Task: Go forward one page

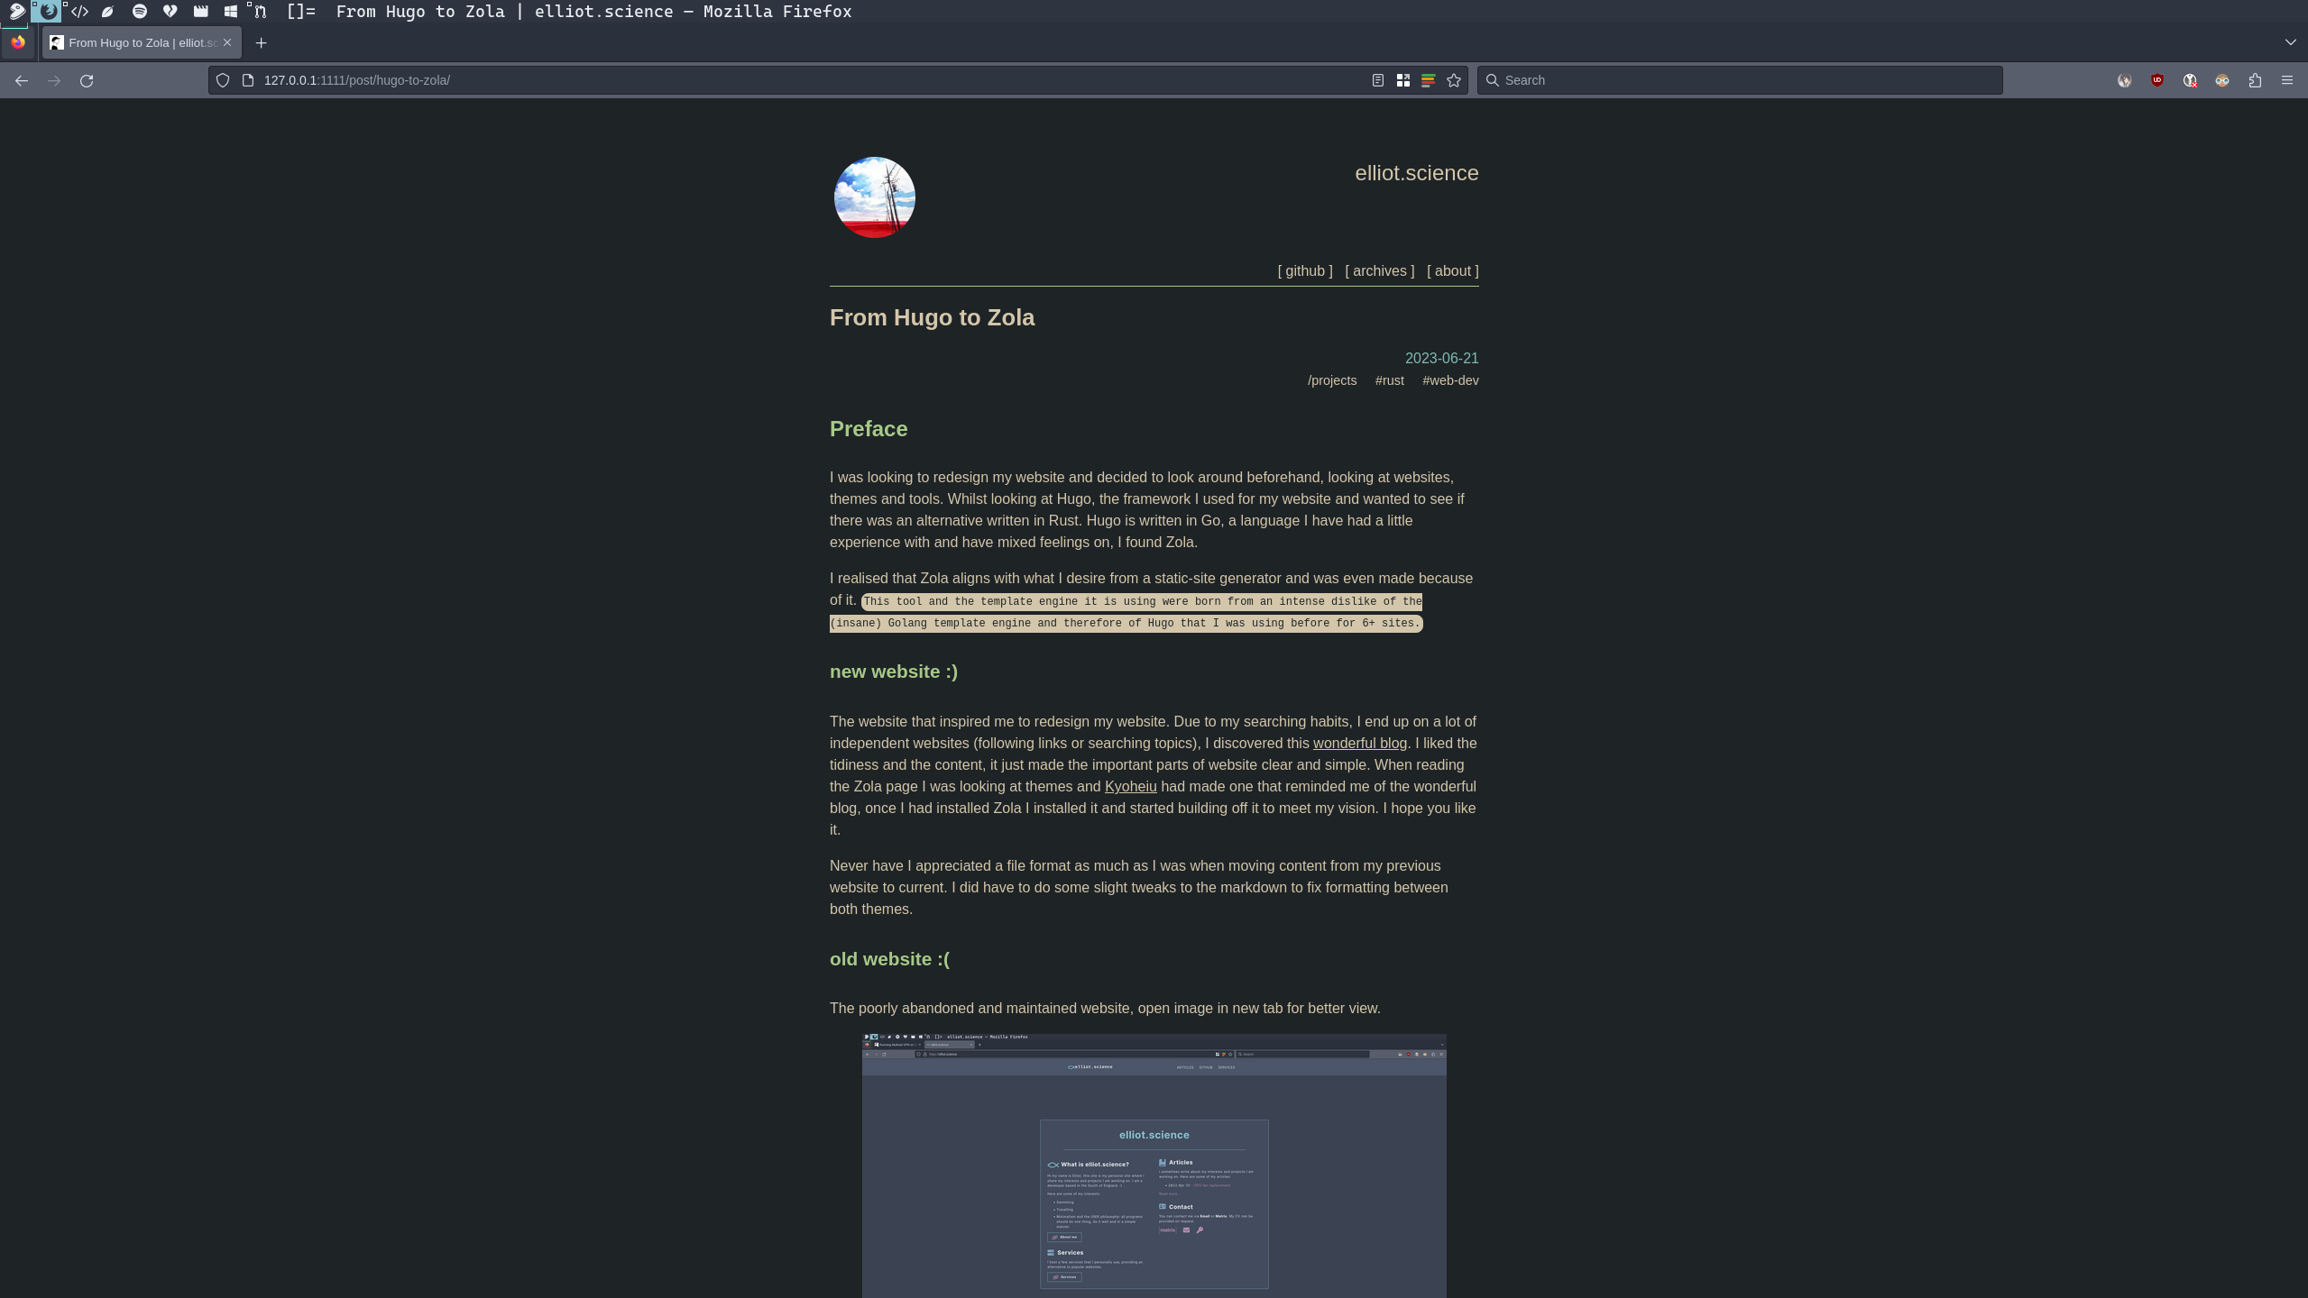Action: [54, 80]
